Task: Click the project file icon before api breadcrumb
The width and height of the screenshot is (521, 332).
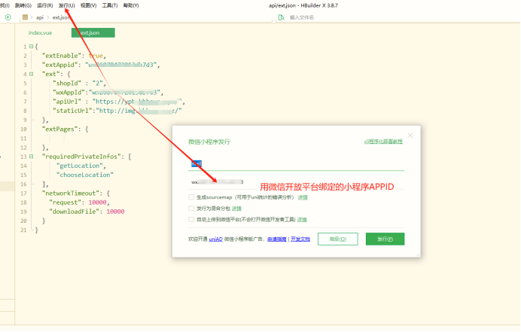Action: click(25, 17)
